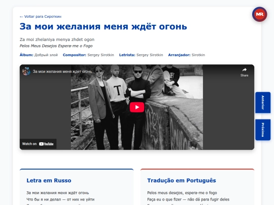274x205 pixels.
Task: Click the Próxima side button
Action: click(263, 130)
